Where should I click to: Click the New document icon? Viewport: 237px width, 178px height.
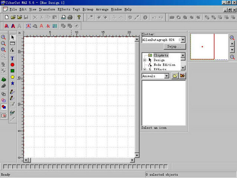[7, 17]
